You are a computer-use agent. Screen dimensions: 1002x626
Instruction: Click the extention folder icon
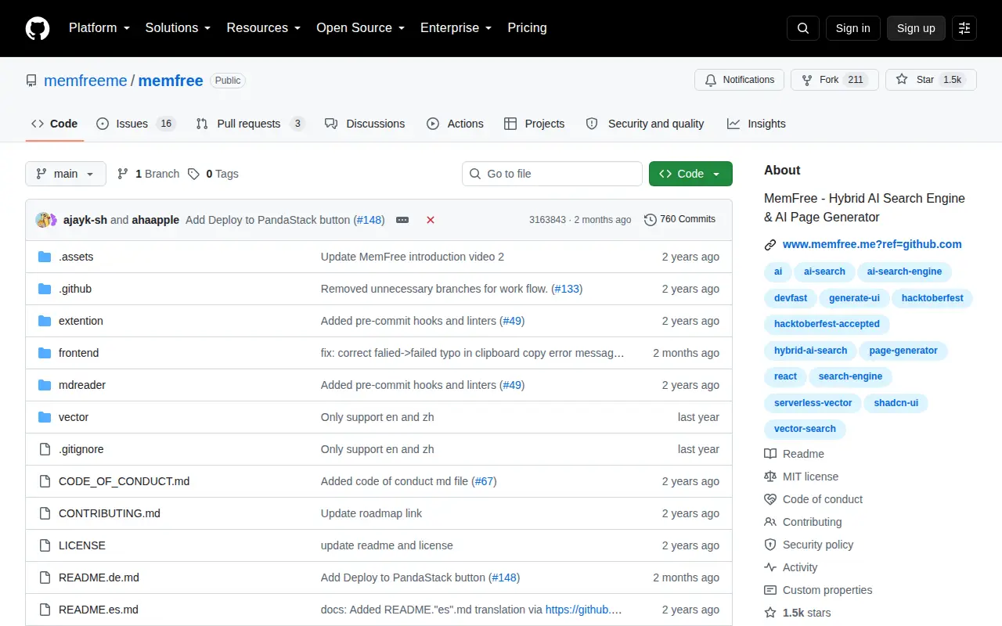(x=45, y=321)
